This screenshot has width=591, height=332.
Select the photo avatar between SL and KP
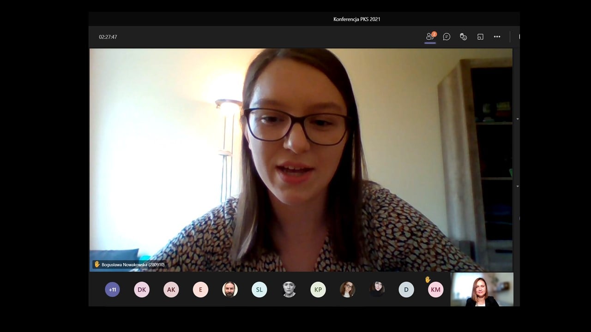click(x=289, y=290)
